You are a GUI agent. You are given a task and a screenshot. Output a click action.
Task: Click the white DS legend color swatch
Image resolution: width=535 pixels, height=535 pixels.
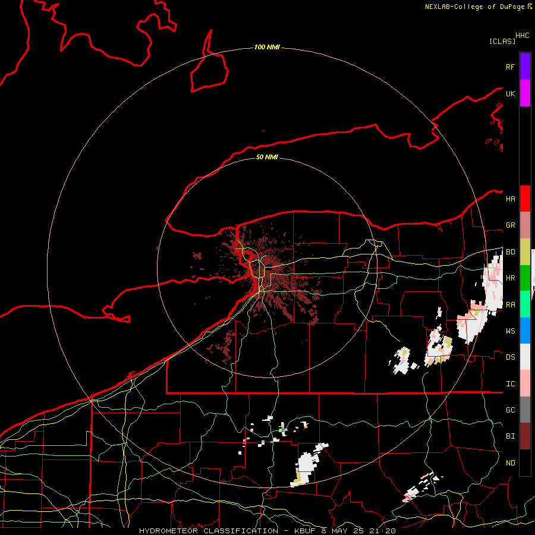click(525, 357)
